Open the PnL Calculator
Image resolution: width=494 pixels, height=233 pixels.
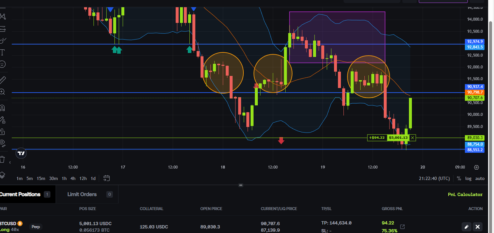[x=465, y=194]
